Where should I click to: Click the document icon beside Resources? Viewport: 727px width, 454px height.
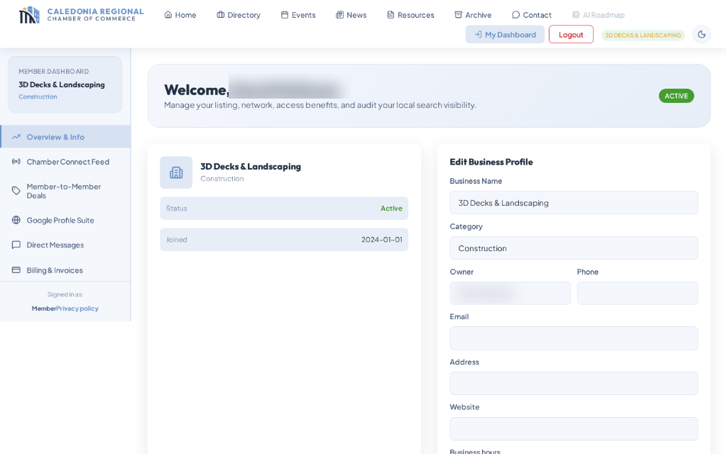(390, 15)
